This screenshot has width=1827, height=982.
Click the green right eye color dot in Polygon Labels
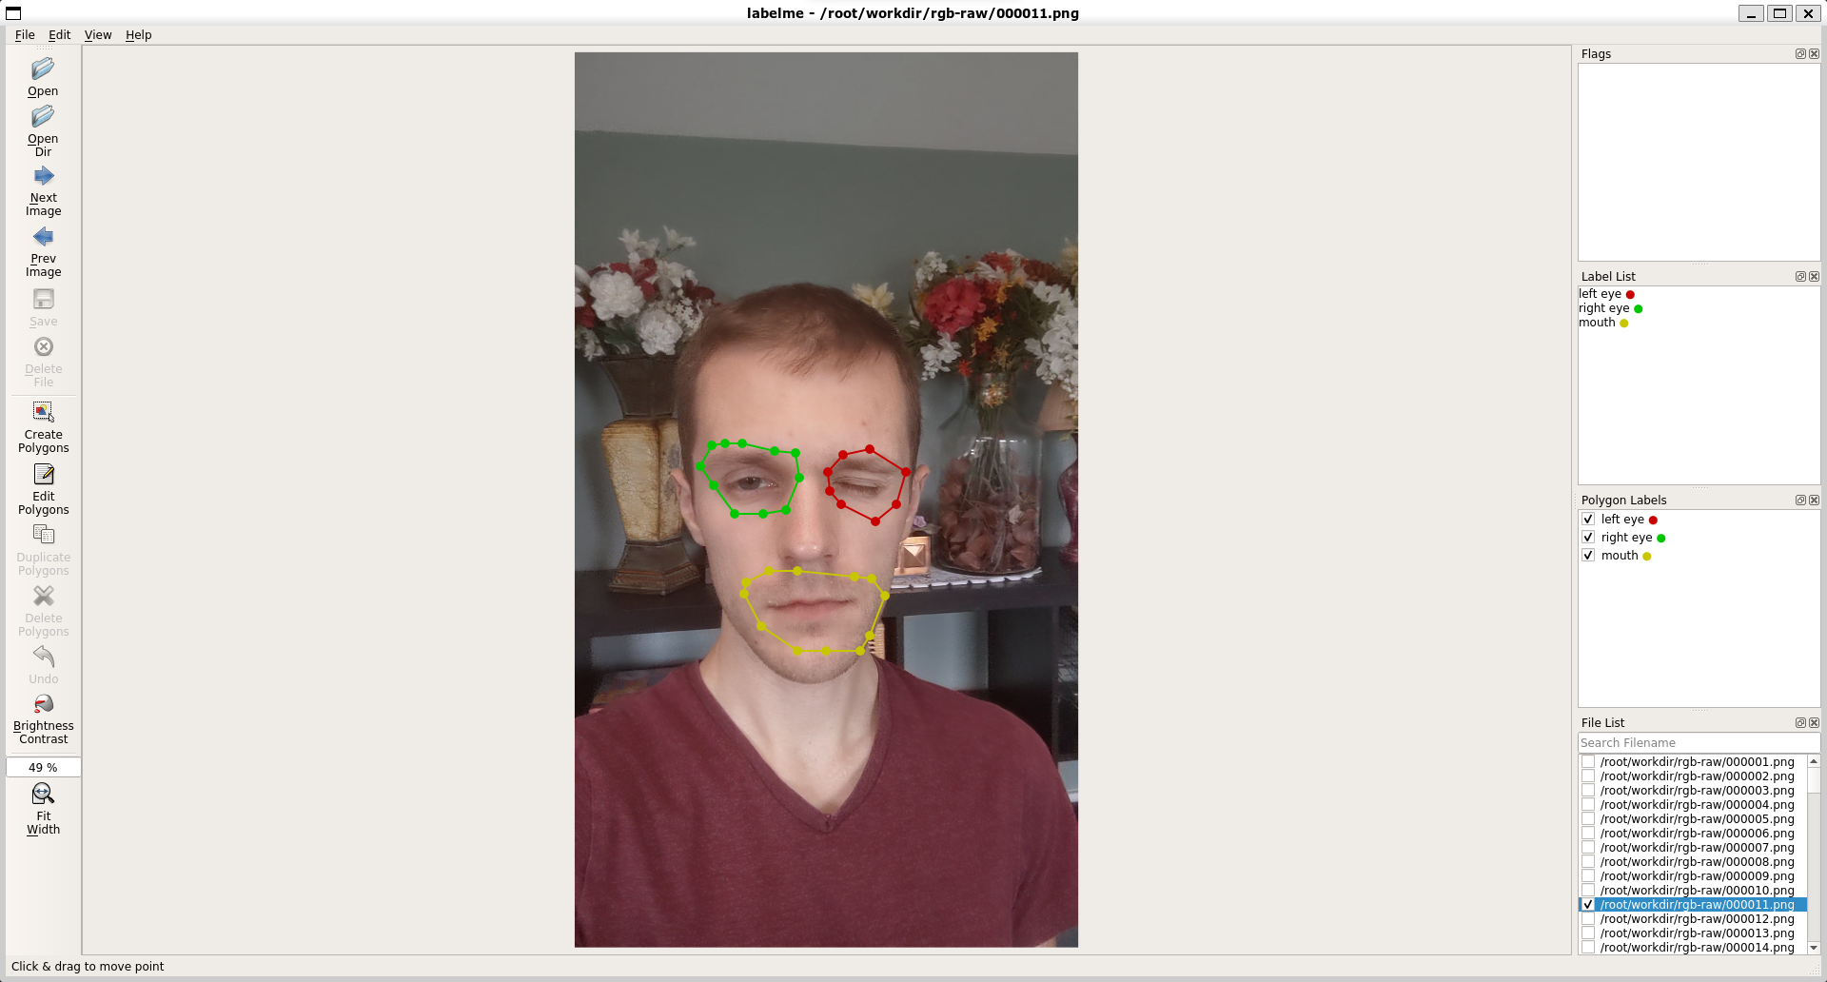1661,539
